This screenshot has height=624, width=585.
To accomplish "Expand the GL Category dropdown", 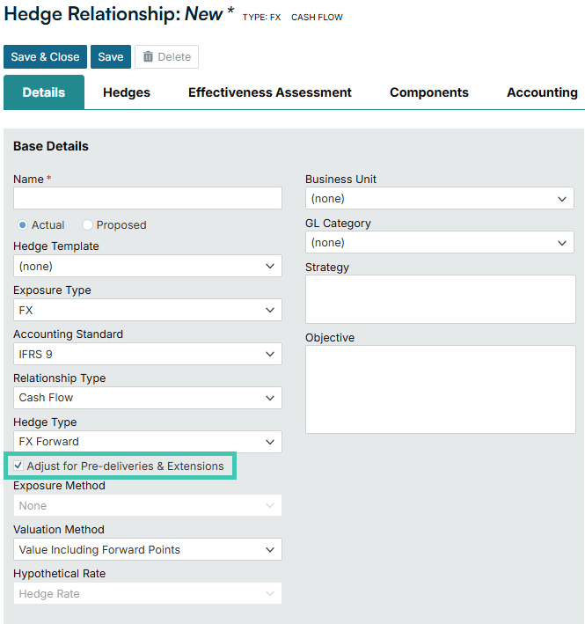I will pos(440,242).
